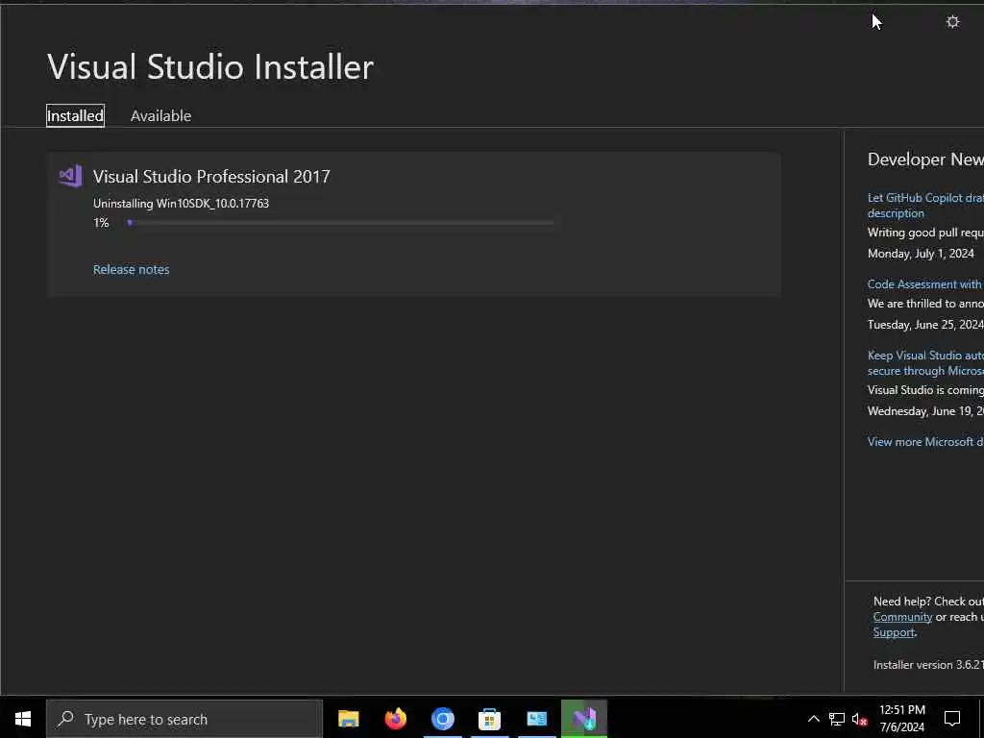Open Microsoft Store from the taskbar
Image resolution: width=984 pixels, height=738 pixels.
[489, 719]
